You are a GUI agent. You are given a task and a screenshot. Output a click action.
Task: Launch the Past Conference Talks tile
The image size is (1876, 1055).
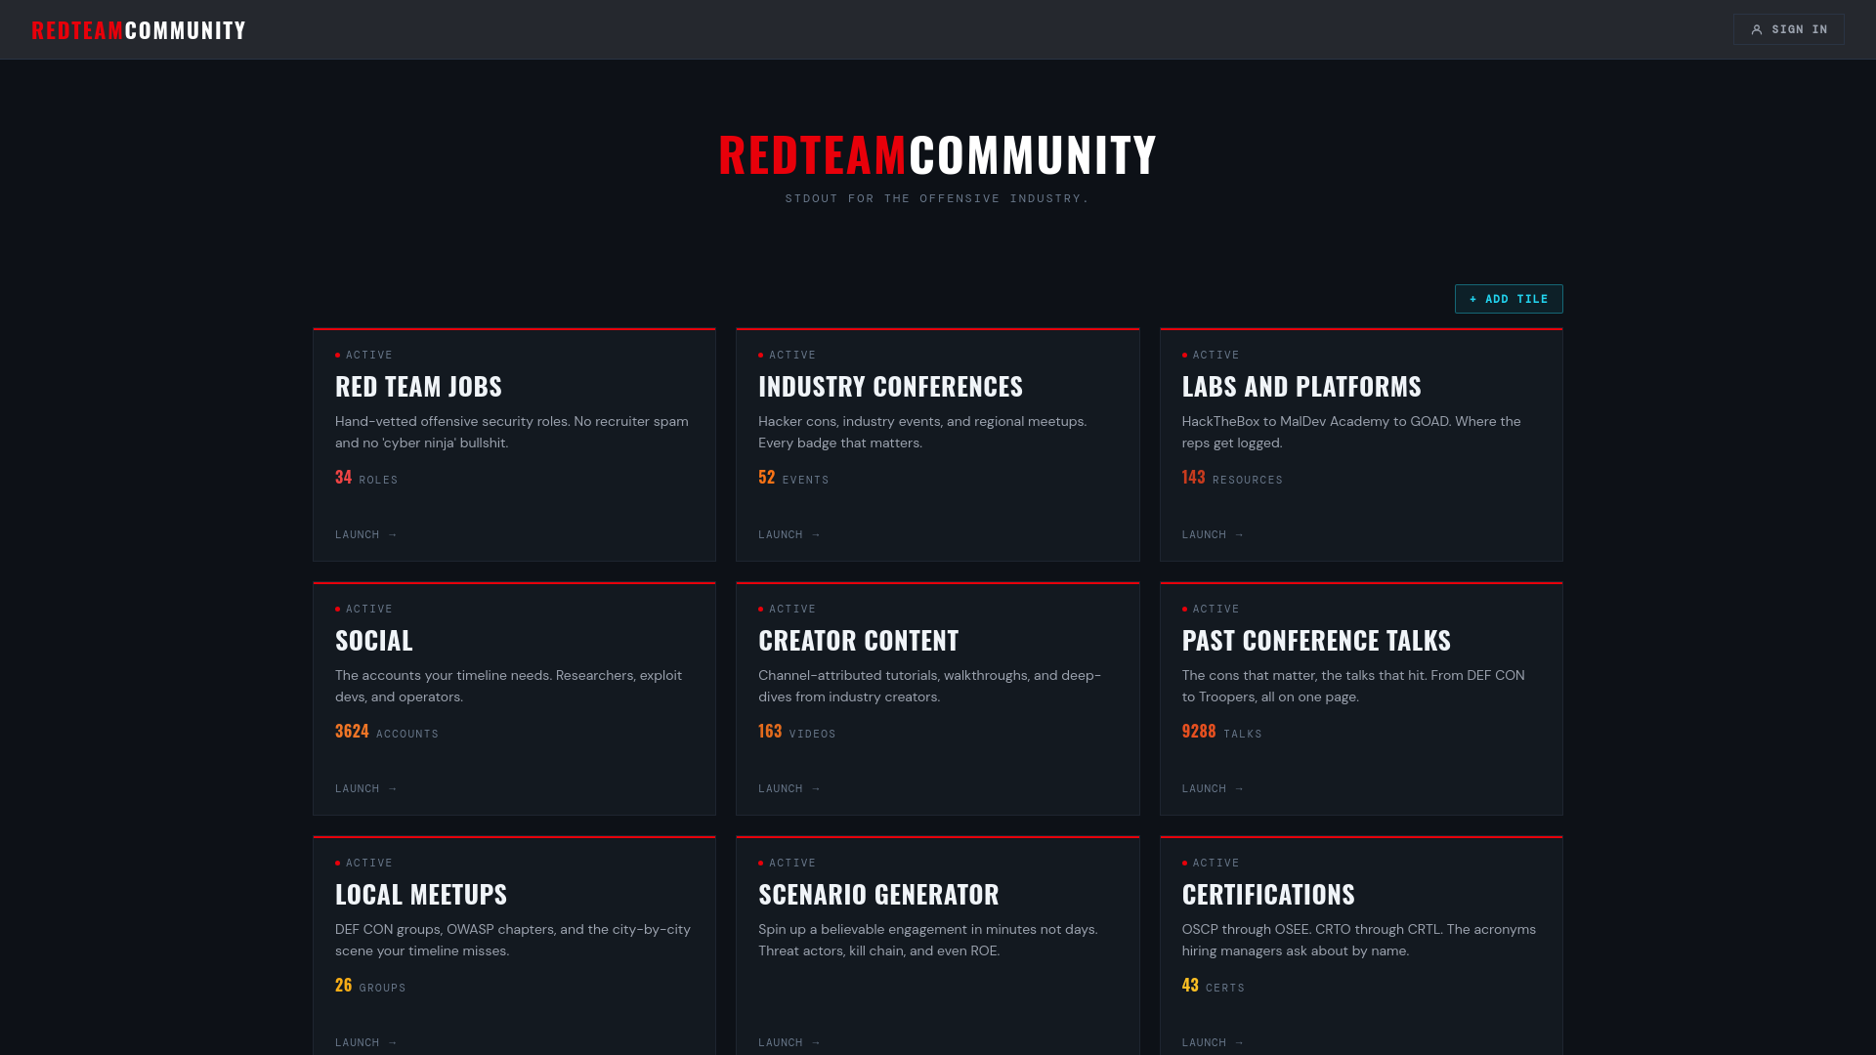point(1213,789)
